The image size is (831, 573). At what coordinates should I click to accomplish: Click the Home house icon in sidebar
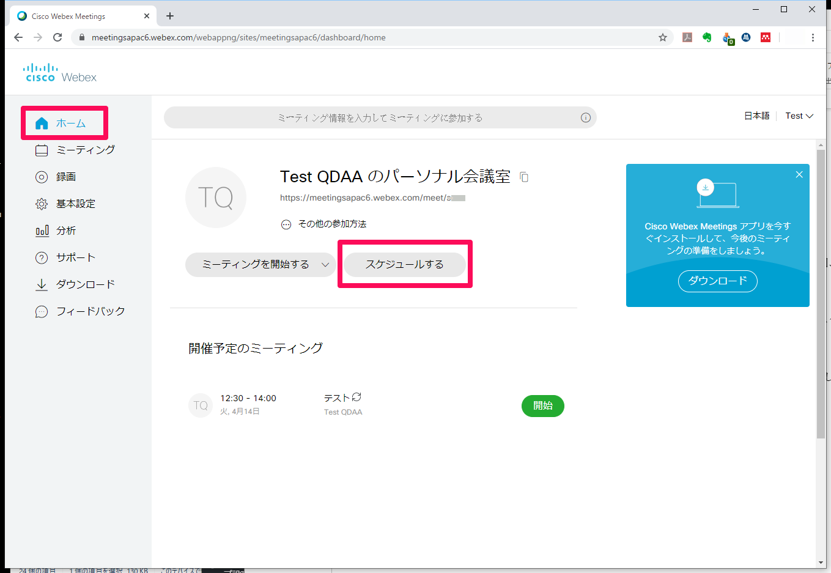point(42,124)
